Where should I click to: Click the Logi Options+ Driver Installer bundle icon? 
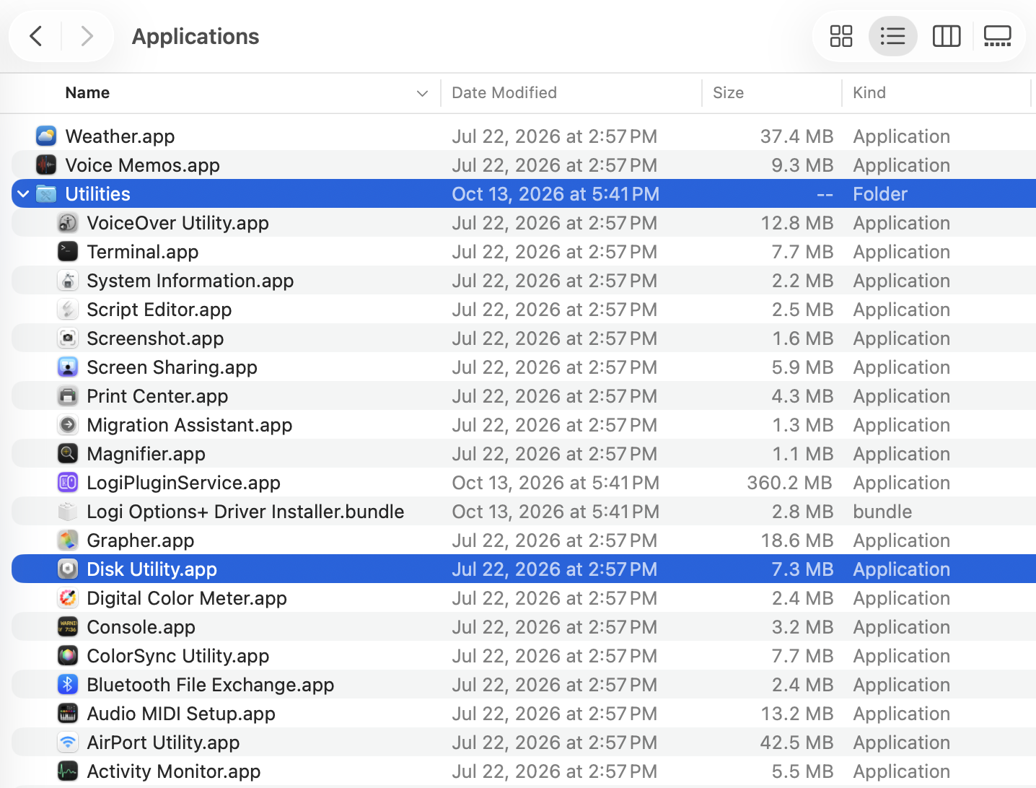pos(68,511)
